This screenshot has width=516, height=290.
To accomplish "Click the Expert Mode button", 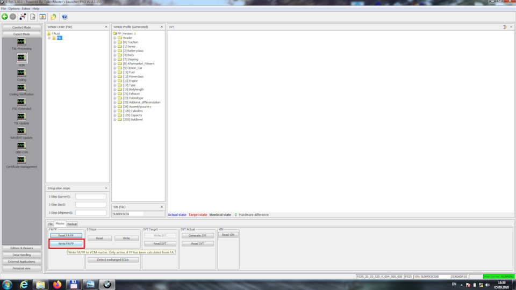I will 21,34.
